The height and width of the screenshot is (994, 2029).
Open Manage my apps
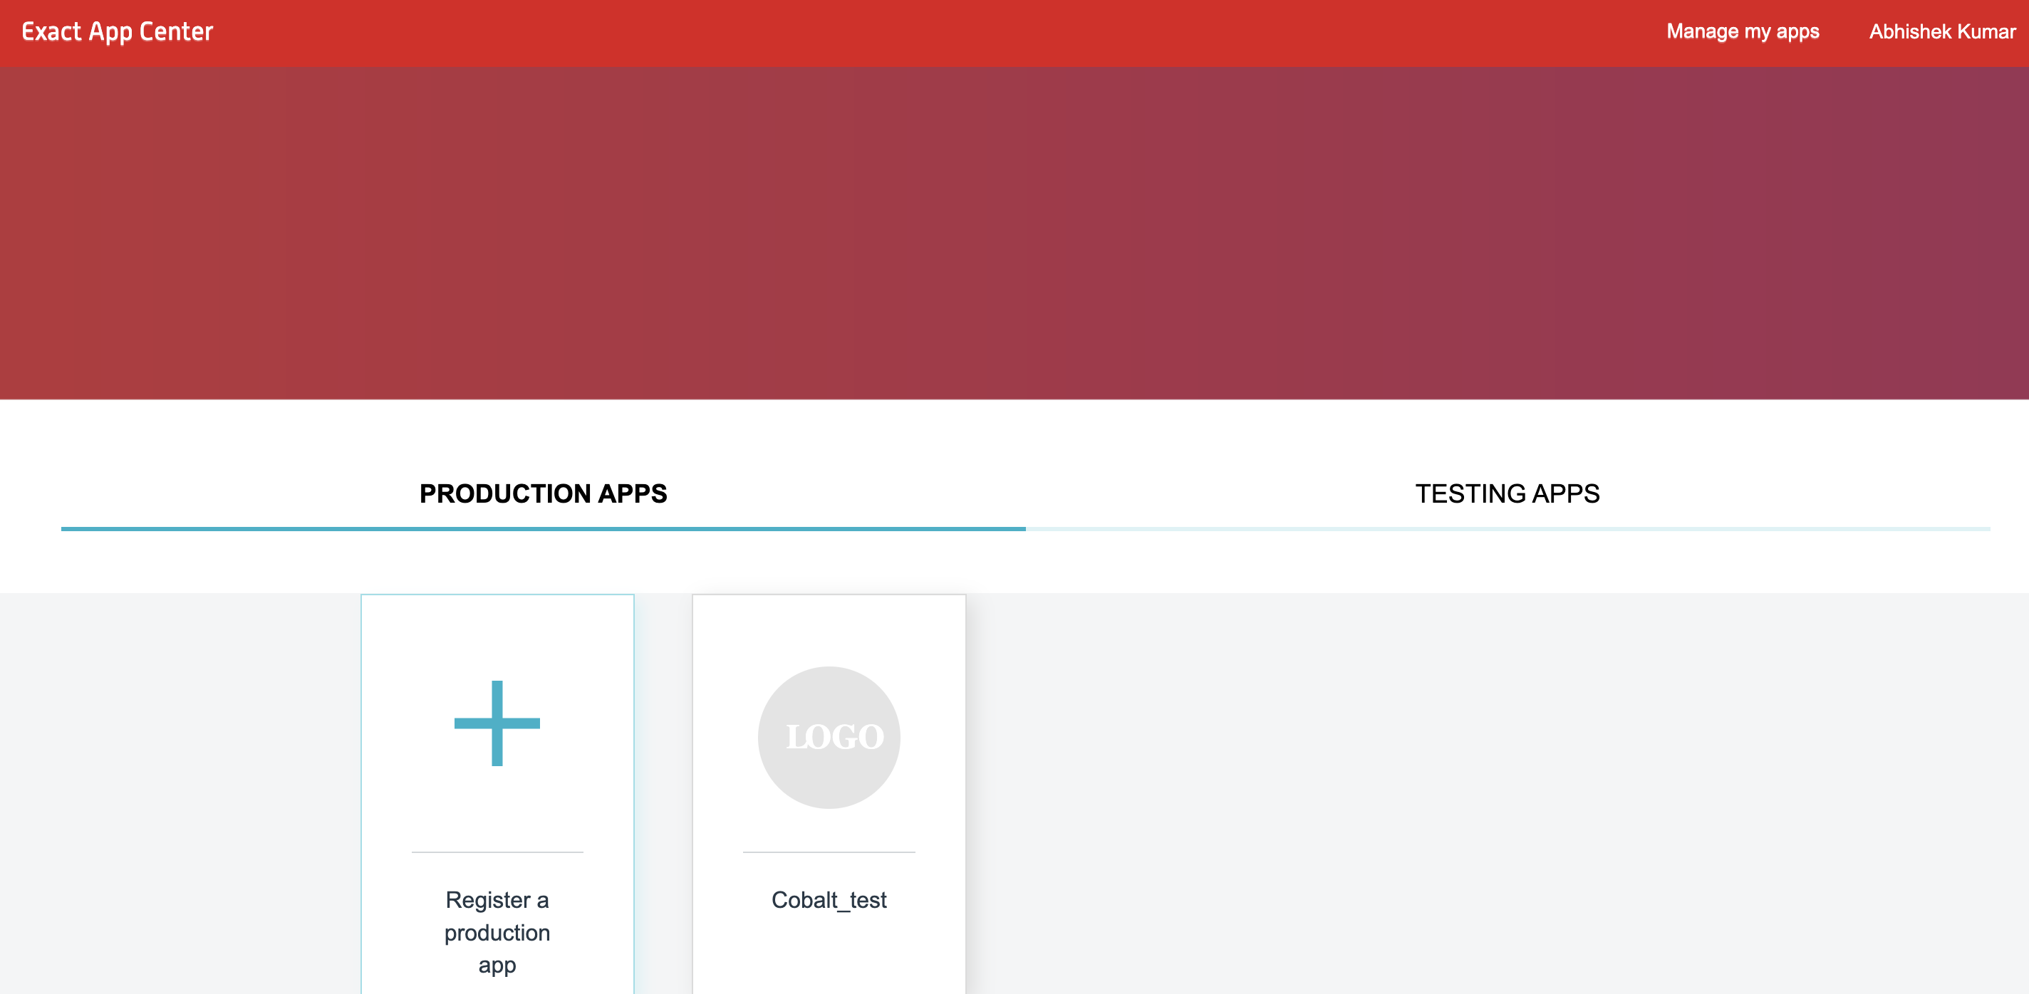pyautogui.click(x=1743, y=31)
